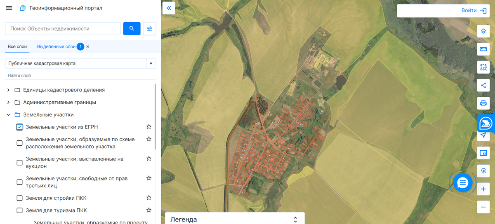Screen dimensions: 495x224
Task: Expand Единицы кадастрового деления folder
Action: pos(8,90)
